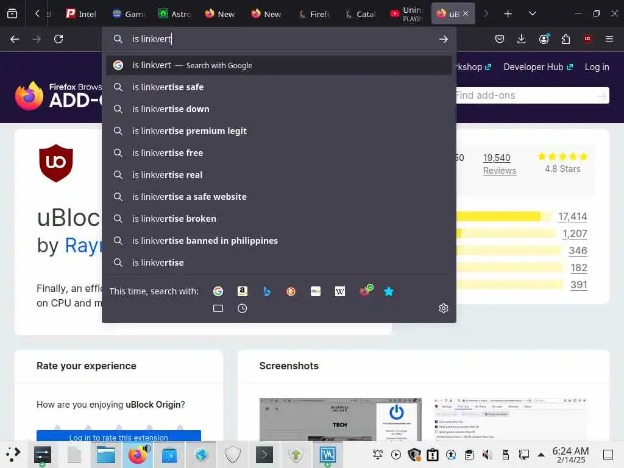Search bookmarks using the star icon
Image resolution: width=624 pixels, height=468 pixels.
(x=389, y=291)
